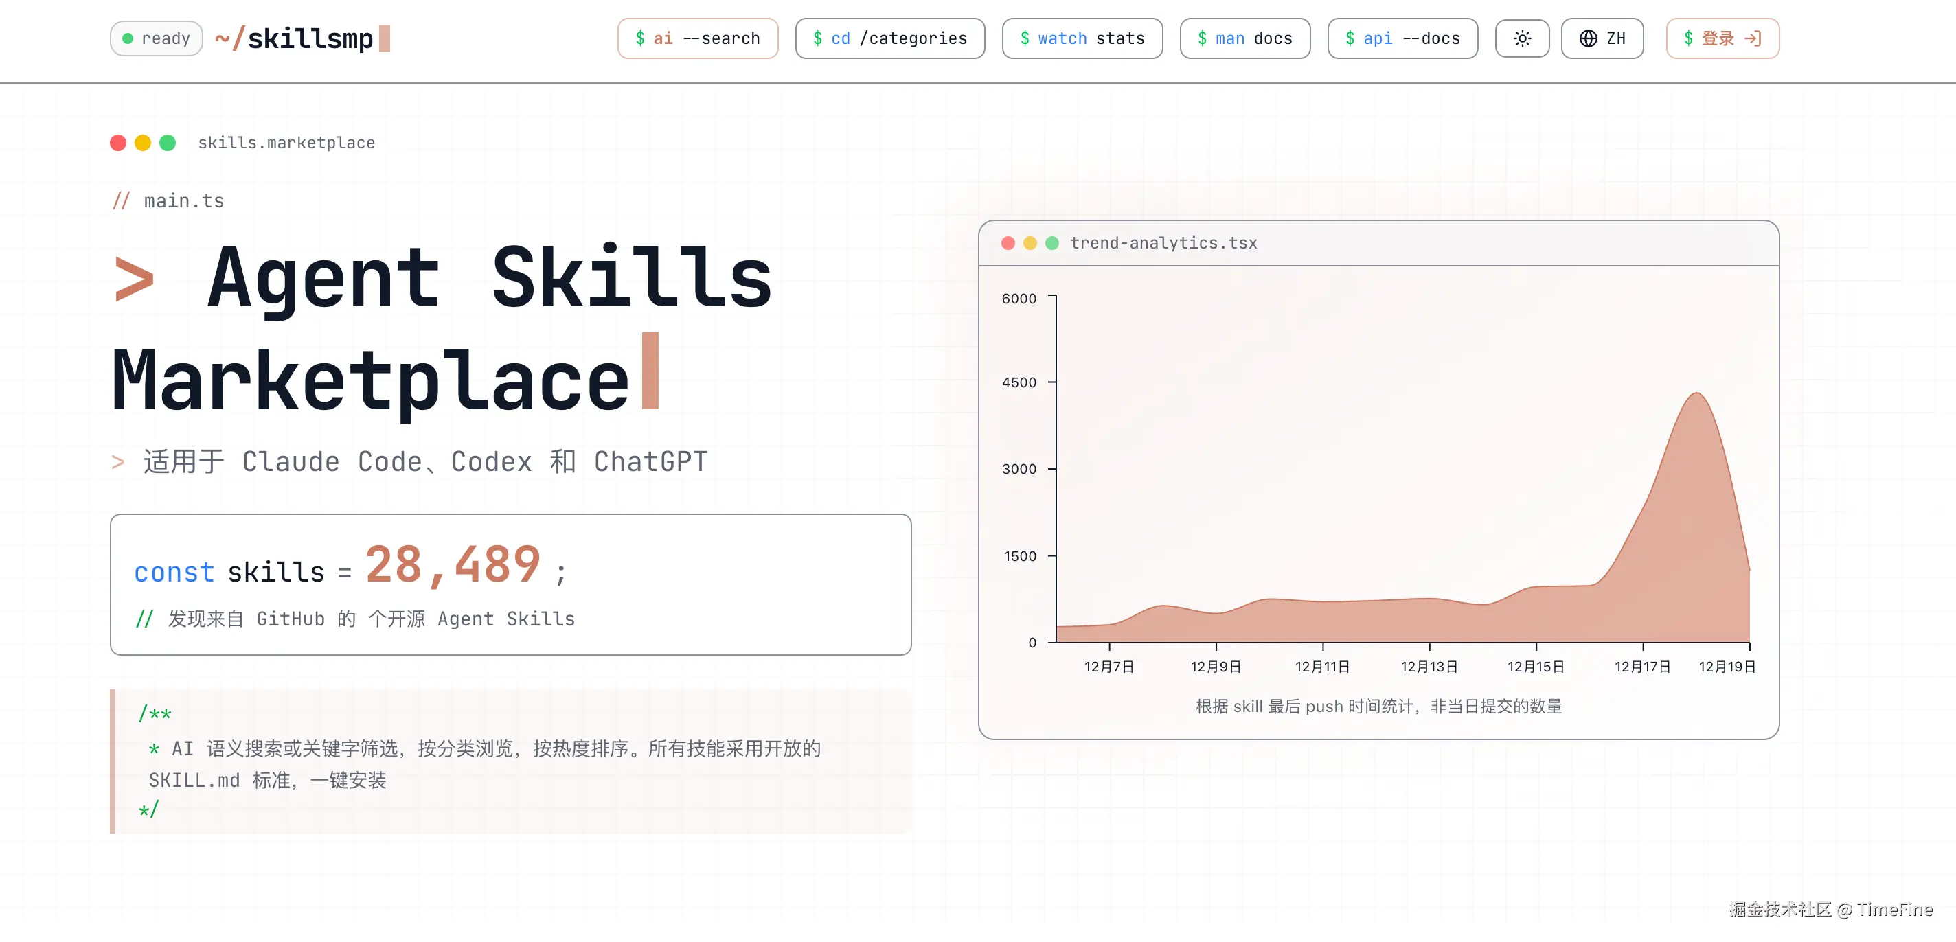Click the login arrow icon
This screenshot has height=942, width=1956.
[1753, 38]
